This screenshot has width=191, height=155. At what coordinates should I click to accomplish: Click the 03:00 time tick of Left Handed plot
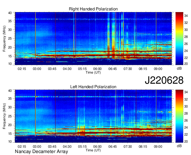37,147
